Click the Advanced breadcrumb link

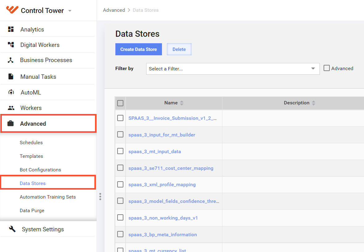point(114,10)
